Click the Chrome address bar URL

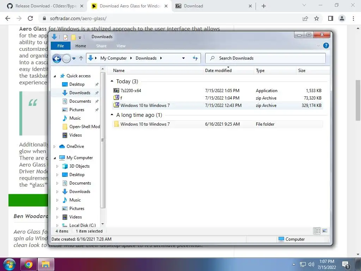[x=78, y=18]
